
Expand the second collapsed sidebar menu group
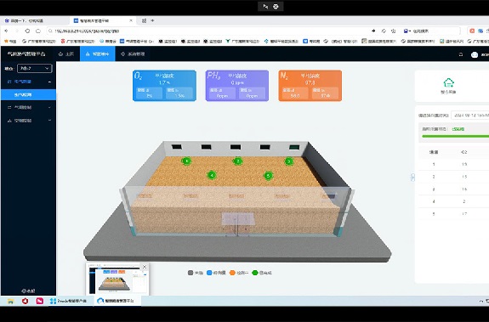[x=28, y=107]
